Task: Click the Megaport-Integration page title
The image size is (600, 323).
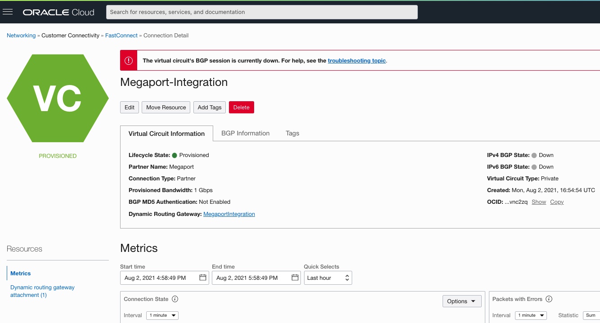Action: coord(174,82)
